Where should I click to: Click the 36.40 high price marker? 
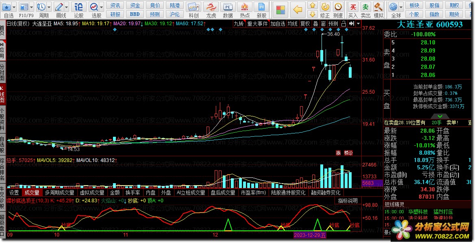click(333, 34)
